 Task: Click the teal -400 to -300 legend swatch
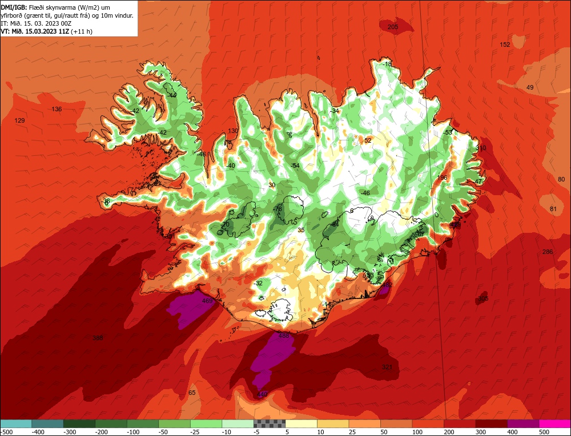pyautogui.click(x=47, y=423)
